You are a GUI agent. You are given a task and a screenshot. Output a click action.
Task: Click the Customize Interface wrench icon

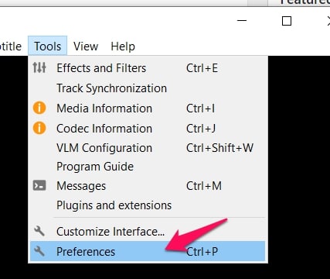39,231
